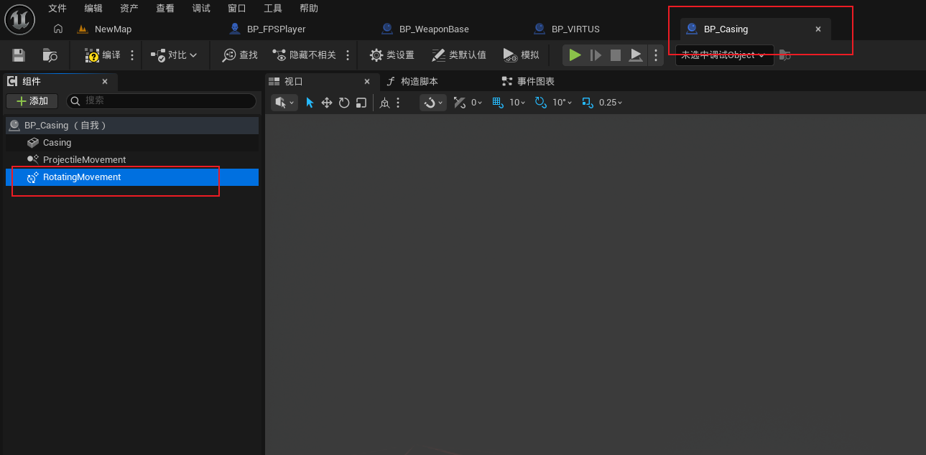926x455 pixels.
Task: Toggle 模拟 simulation mode
Action: click(522, 55)
